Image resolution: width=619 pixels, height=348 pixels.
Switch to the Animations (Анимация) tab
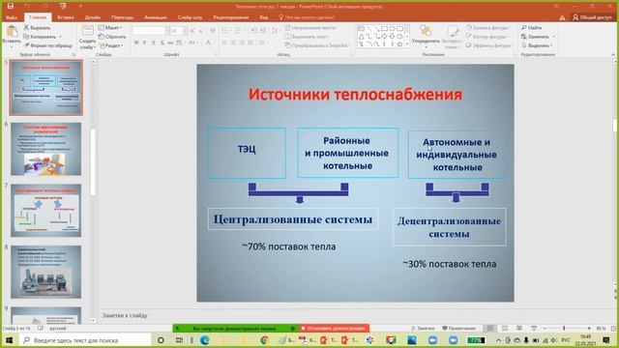155,17
